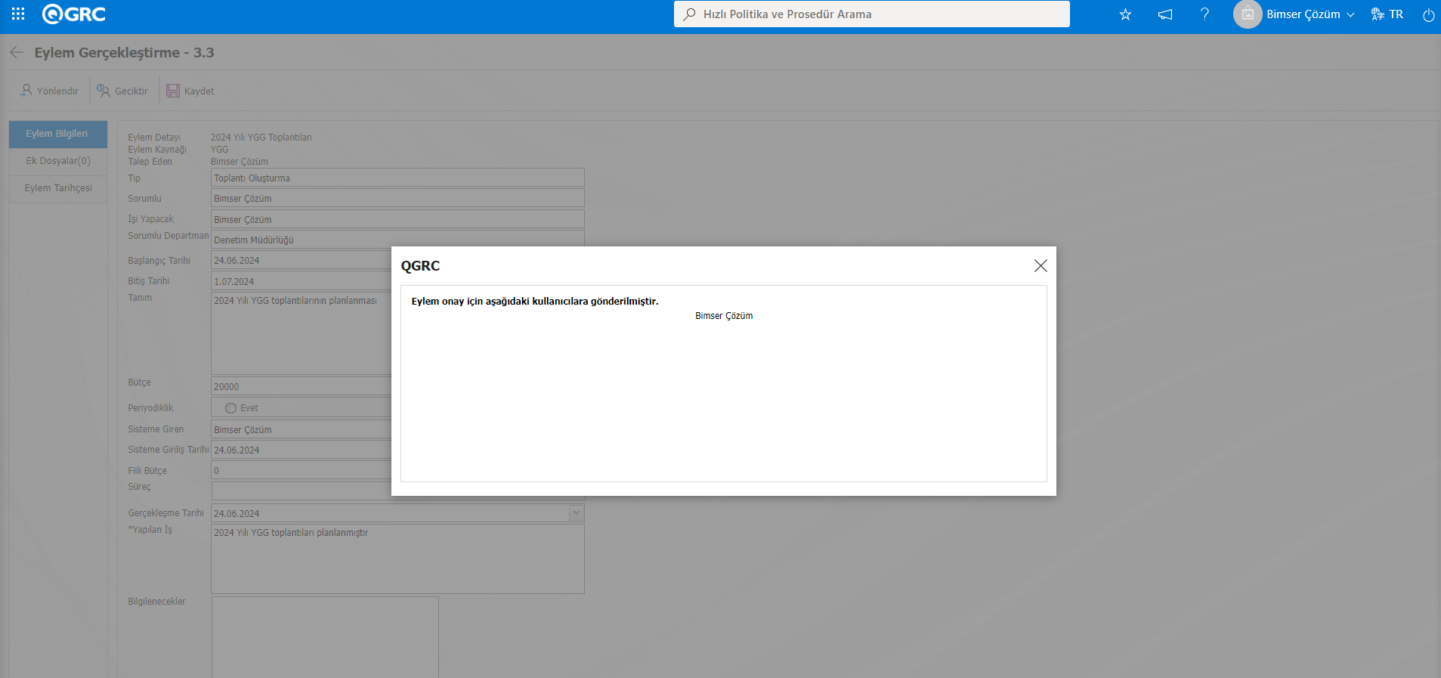Image resolution: width=1441 pixels, height=678 pixels.
Task: Open favorites star icon
Action: [x=1125, y=14]
